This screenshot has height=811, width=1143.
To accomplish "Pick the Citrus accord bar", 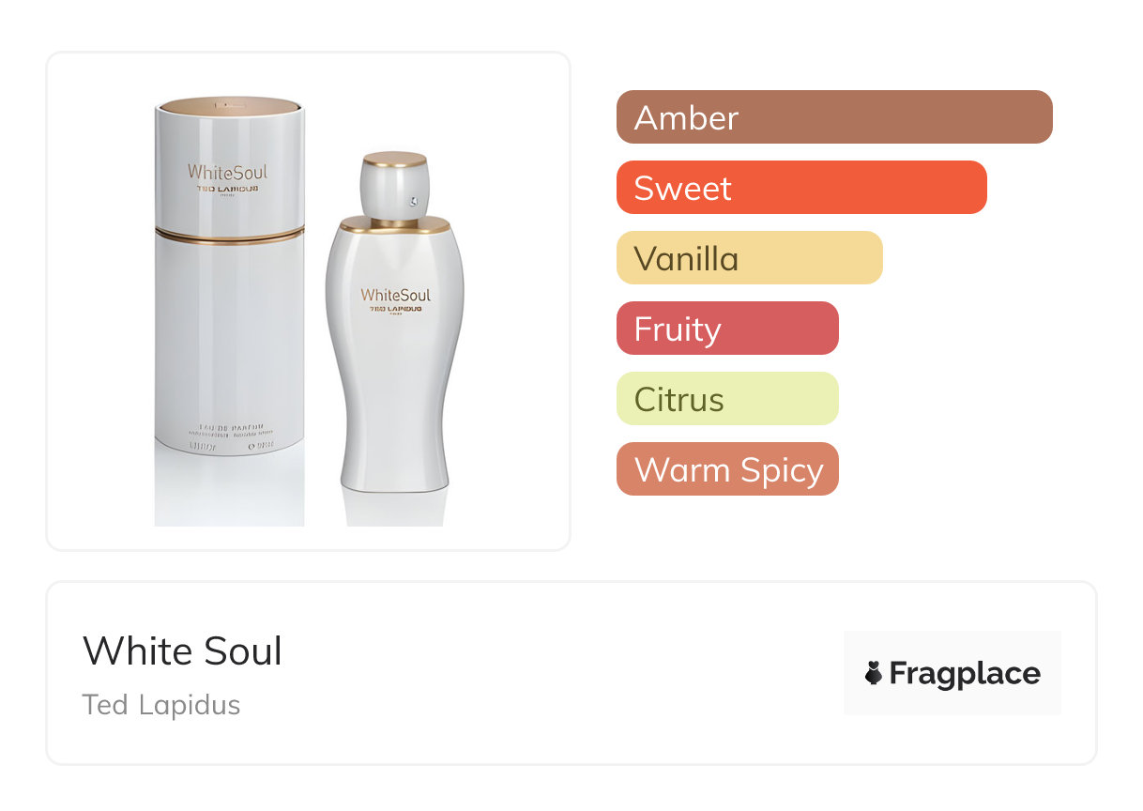I will pyautogui.click(x=727, y=399).
